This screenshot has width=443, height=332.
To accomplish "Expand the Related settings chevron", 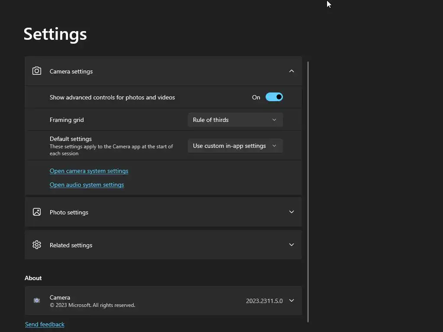I will pyautogui.click(x=291, y=245).
